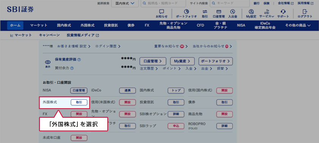Screen dimensions: 319x143
Task: Select the FX navigation tab
Action: [x=147, y=25]
